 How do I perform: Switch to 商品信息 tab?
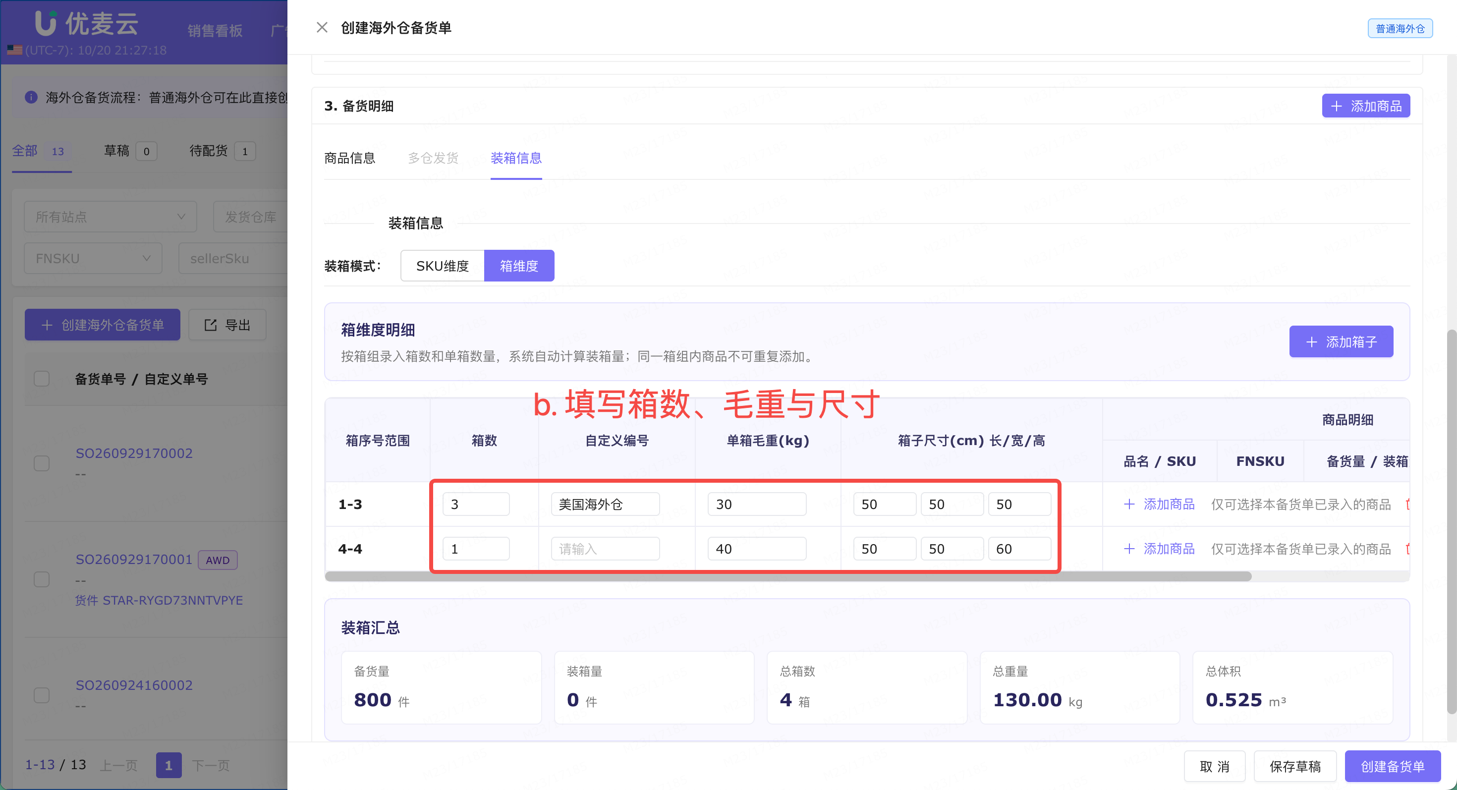pos(349,158)
